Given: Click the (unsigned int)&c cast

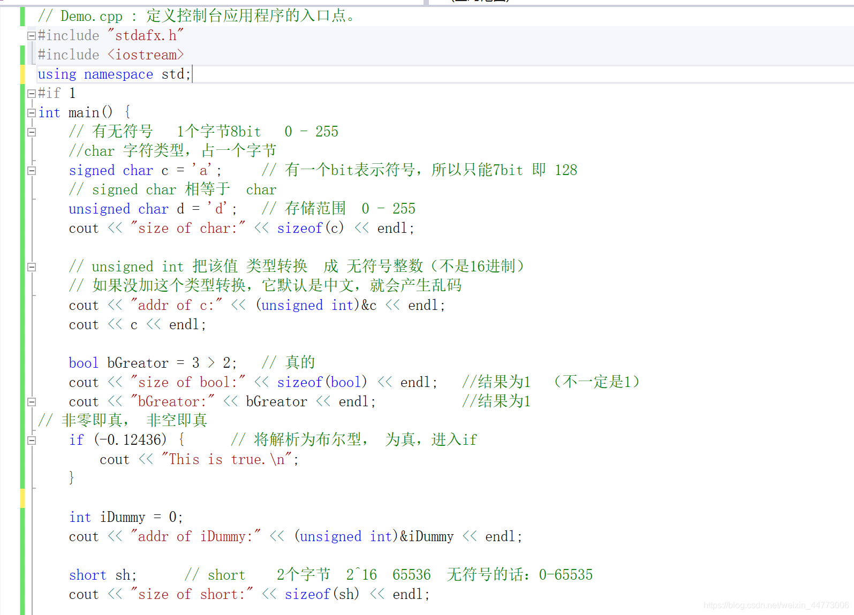Looking at the screenshot, I should tap(316, 305).
